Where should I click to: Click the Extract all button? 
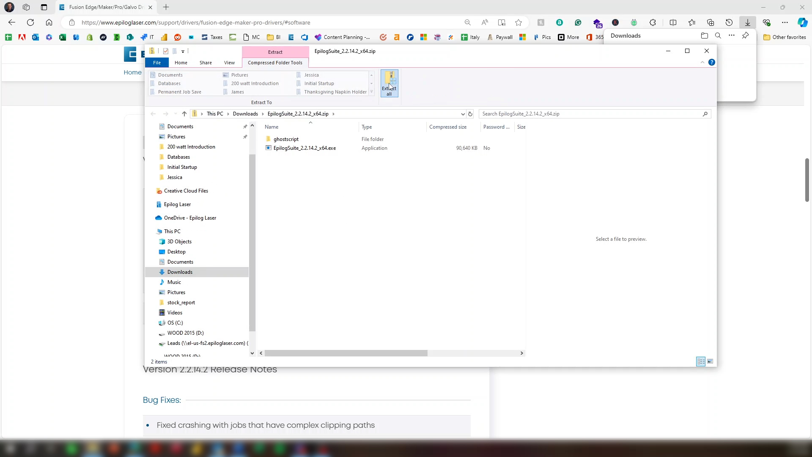389,83
